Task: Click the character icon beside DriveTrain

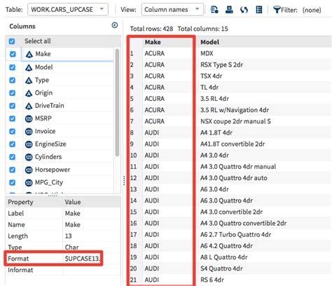Action: tap(29, 106)
